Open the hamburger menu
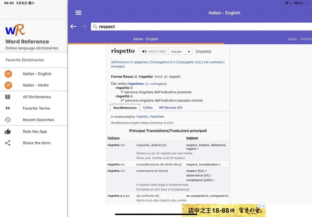312x217 pixels. pos(78,13)
